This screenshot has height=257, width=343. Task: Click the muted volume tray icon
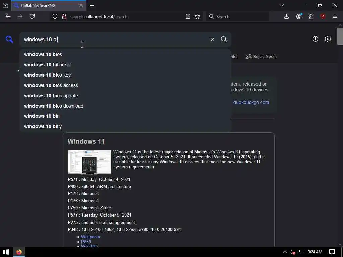292,252
